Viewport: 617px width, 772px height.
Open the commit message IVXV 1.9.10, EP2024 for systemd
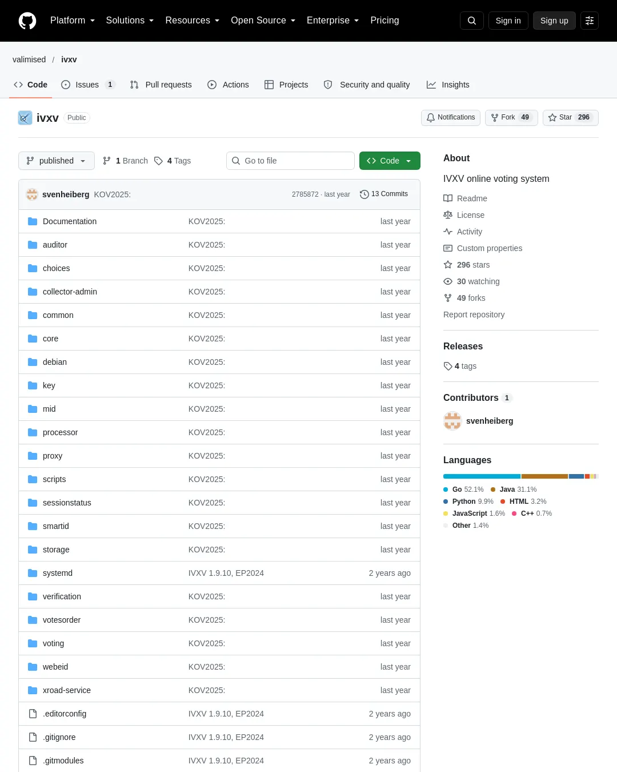click(x=226, y=573)
